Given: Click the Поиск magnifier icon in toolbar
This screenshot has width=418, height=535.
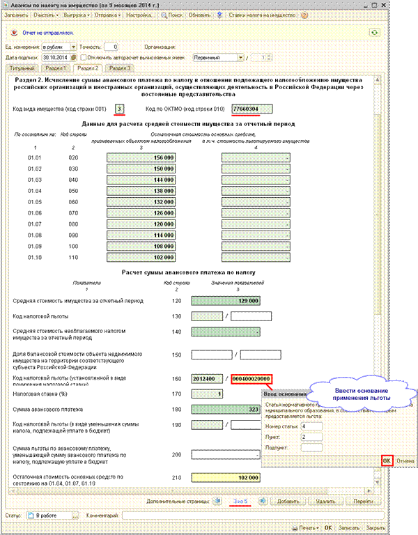Looking at the screenshot, I should [x=164, y=15].
